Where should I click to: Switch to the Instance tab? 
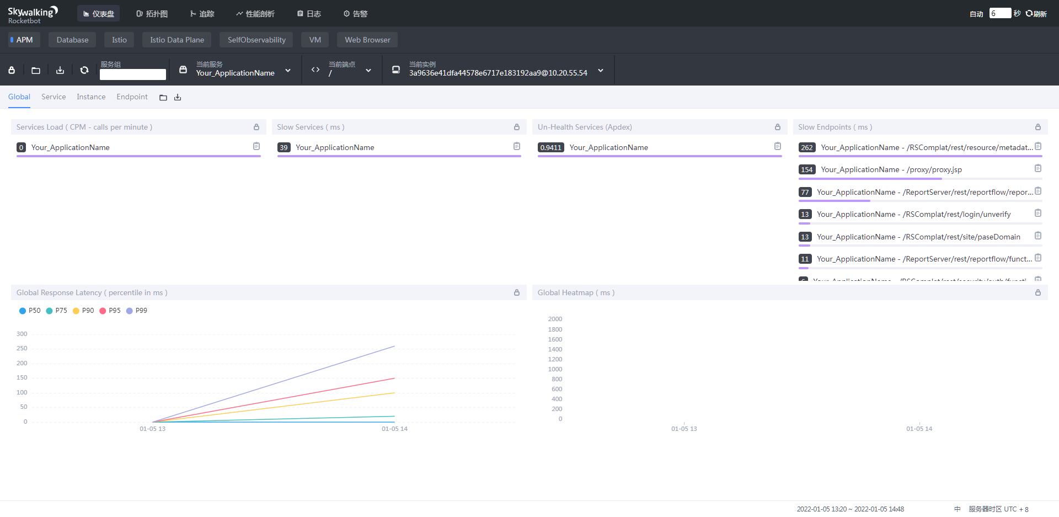(x=91, y=97)
